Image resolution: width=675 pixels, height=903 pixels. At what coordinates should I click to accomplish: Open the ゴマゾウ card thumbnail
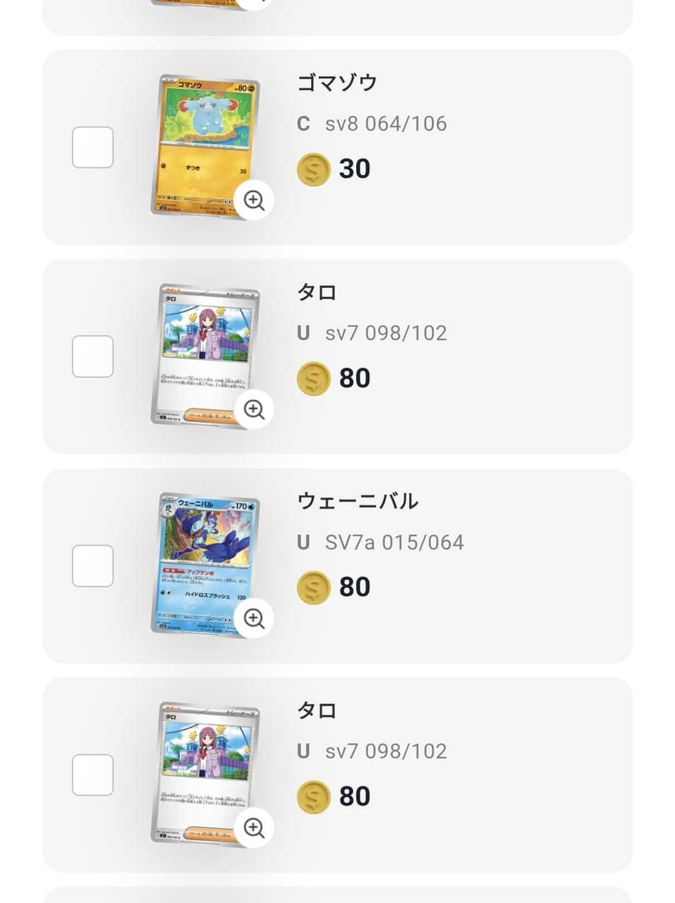point(205,145)
